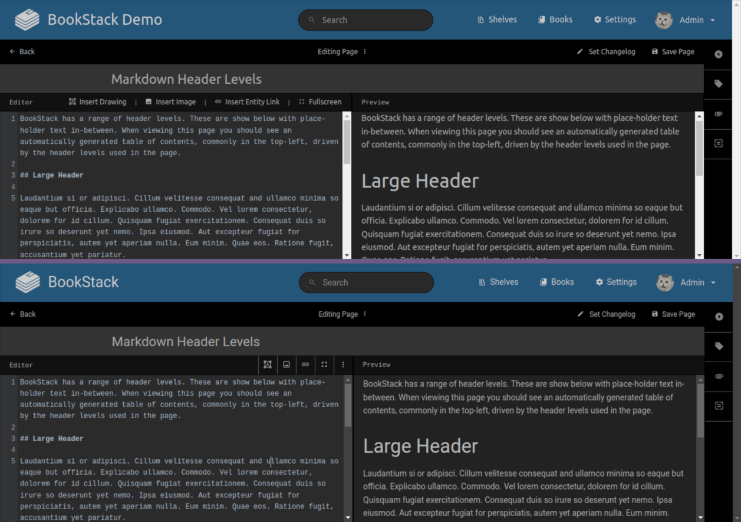
Task: Click fullscreen icon in bottom editor toolbar
Action: pyautogui.click(x=324, y=365)
